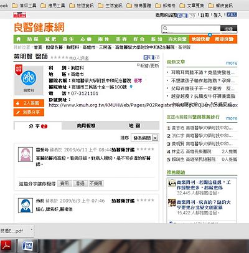Click the 生活資訊 bookmarks folder
Image resolution: width=249 pixels, height=253 pixels.
[110, 6]
